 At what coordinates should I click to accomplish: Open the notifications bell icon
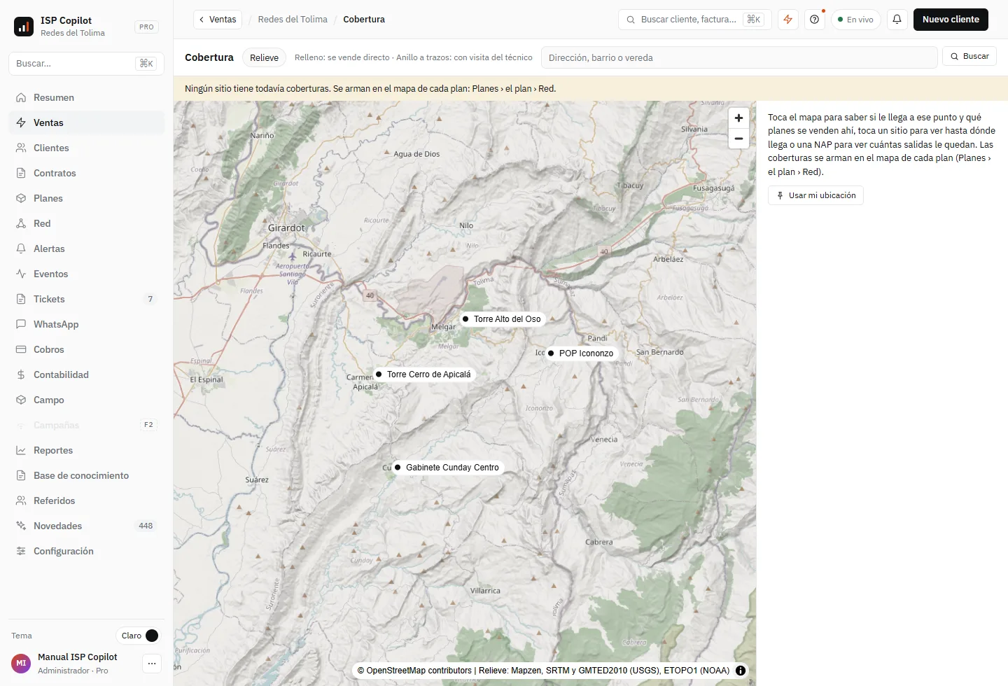[897, 20]
